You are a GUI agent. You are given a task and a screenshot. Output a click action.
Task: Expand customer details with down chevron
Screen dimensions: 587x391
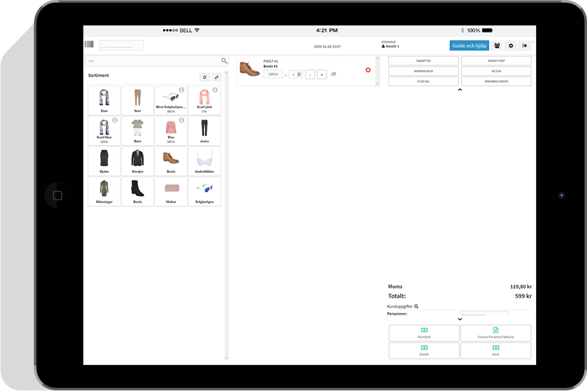460,319
